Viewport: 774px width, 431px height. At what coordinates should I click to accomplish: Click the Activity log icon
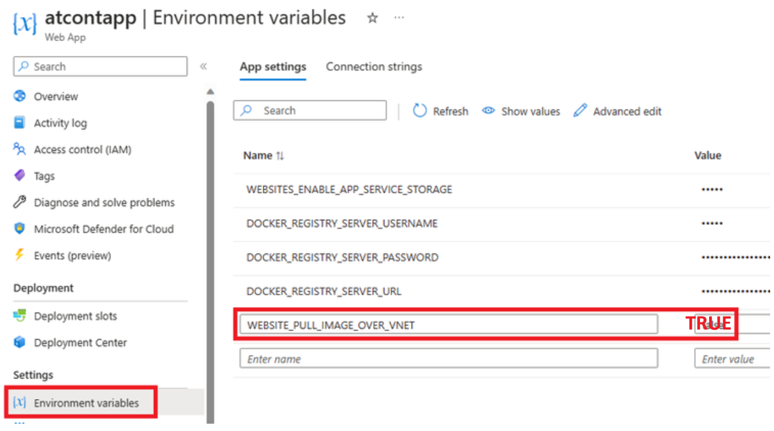20,123
